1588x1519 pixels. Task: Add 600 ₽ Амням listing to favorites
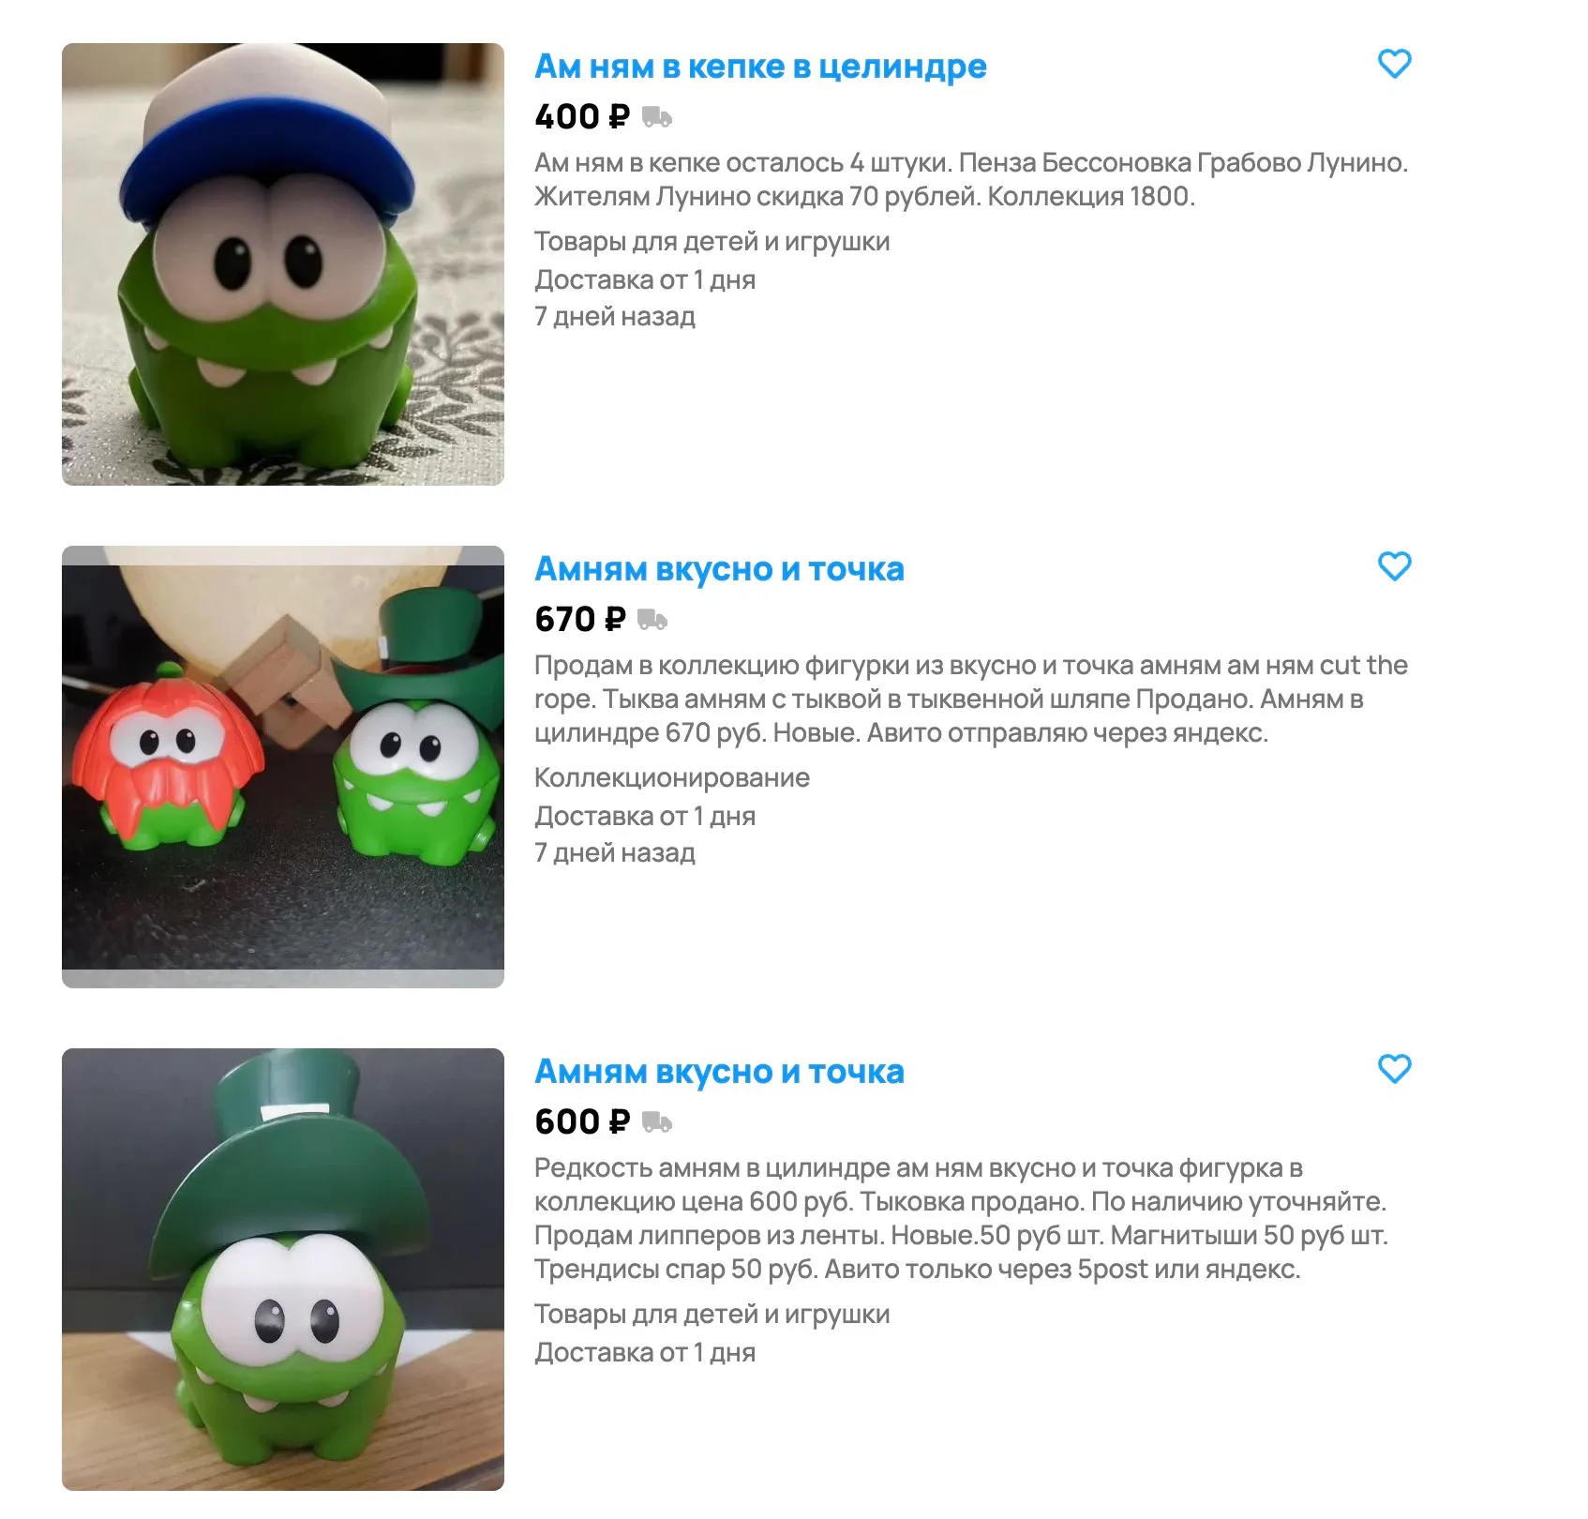[x=1394, y=1069]
